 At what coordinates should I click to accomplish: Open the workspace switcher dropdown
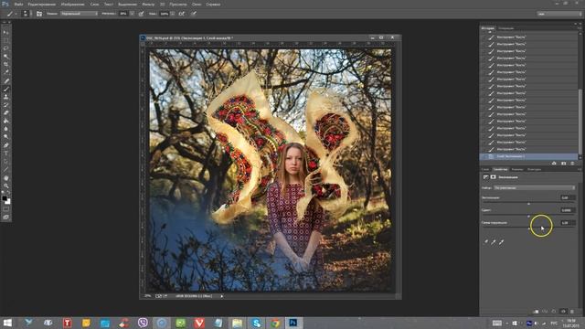tap(558, 14)
